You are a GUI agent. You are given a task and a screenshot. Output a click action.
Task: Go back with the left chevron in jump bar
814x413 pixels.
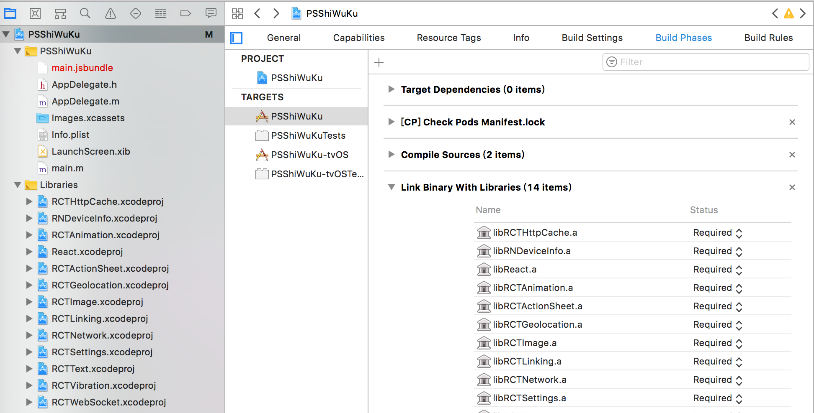[x=258, y=13]
